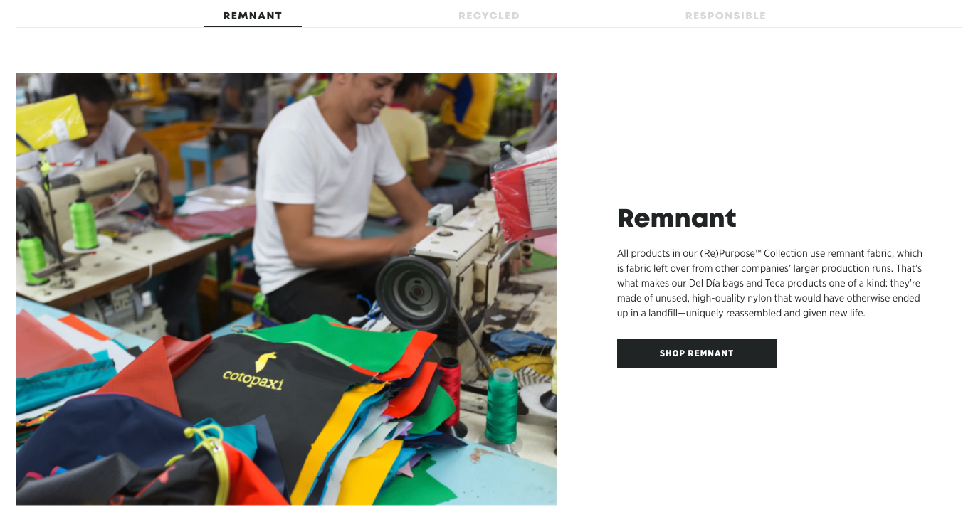Click the Shop Remnant button

(697, 353)
